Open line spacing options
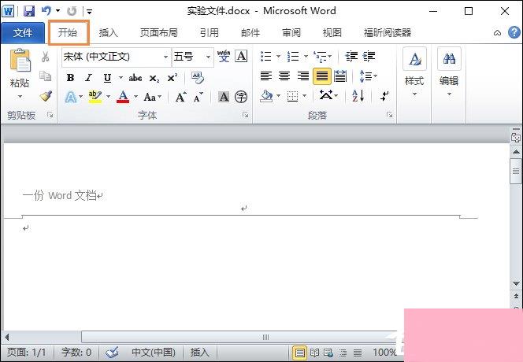523x362 pixels. 369,76
